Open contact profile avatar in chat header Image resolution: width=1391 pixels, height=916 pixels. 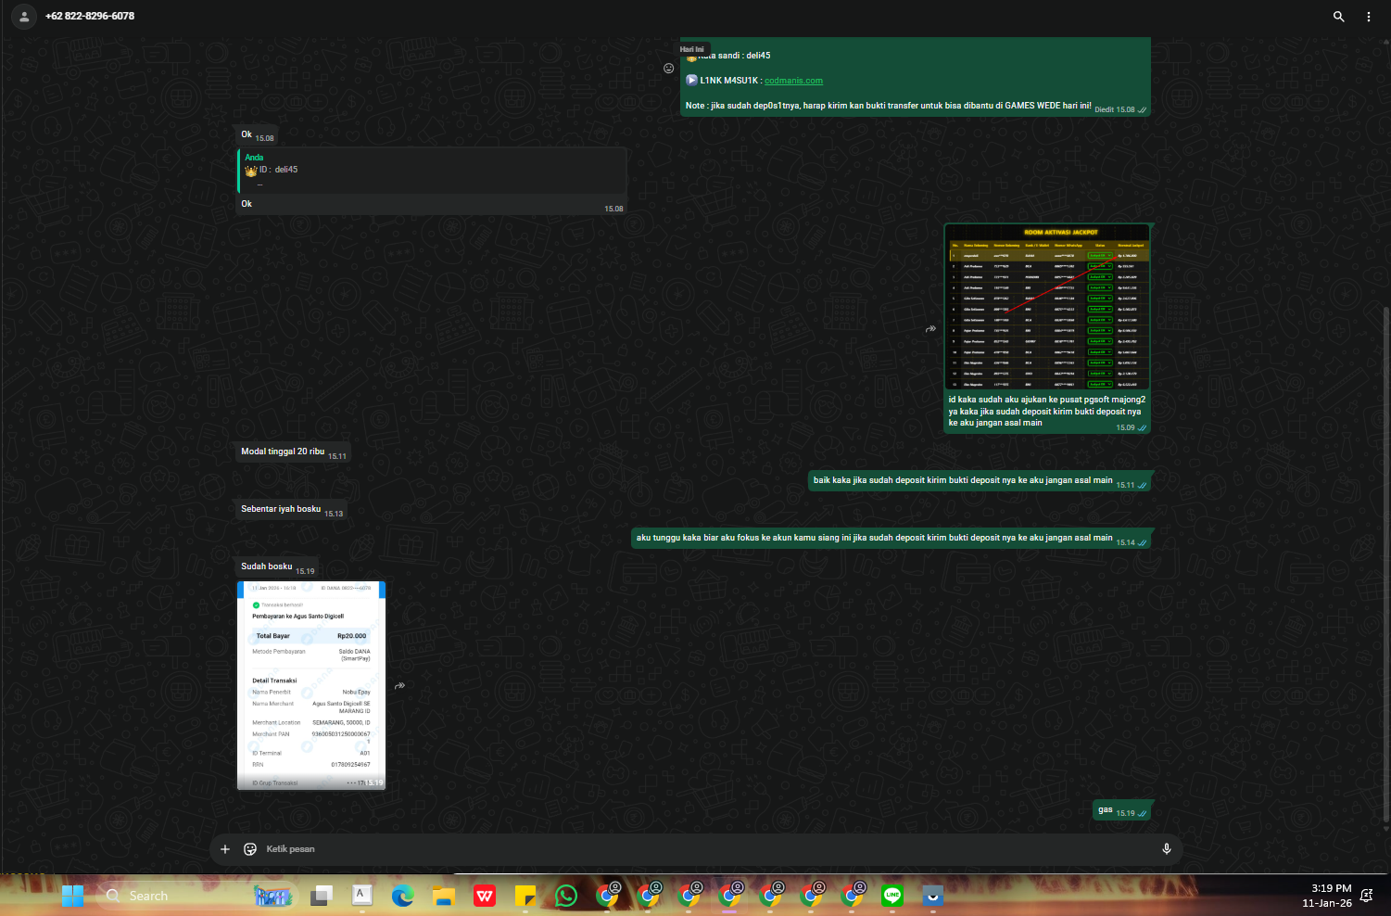pyautogui.click(x=24, y=16)
